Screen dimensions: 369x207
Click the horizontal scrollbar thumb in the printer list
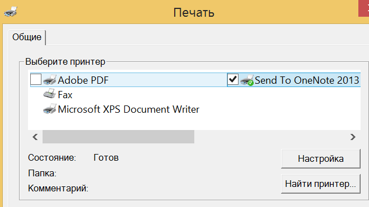pos(118,137)
